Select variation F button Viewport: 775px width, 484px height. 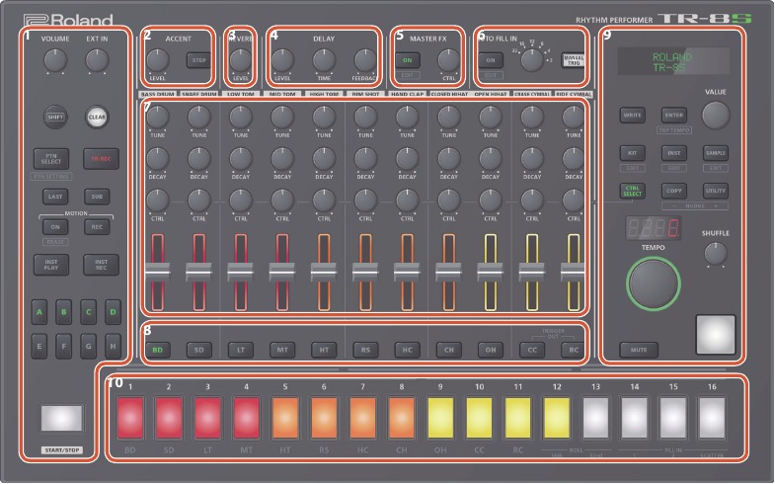(64, 346)
